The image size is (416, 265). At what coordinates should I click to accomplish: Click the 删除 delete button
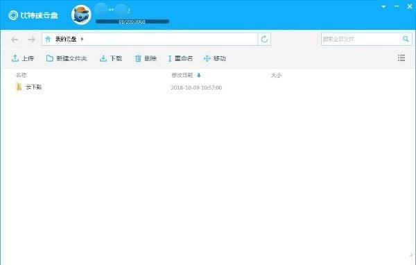coord(146,58)
